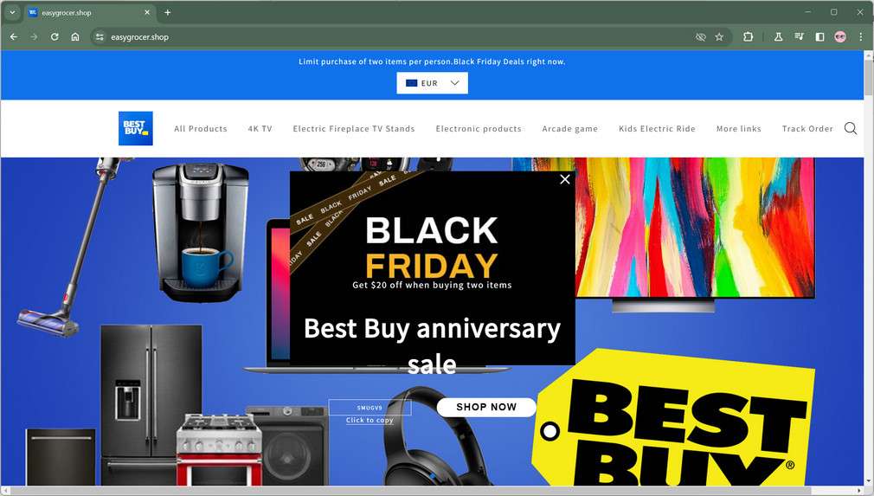Bookmark this page with the star icon
The image size is (874, 496).
(x=719, y=36)
